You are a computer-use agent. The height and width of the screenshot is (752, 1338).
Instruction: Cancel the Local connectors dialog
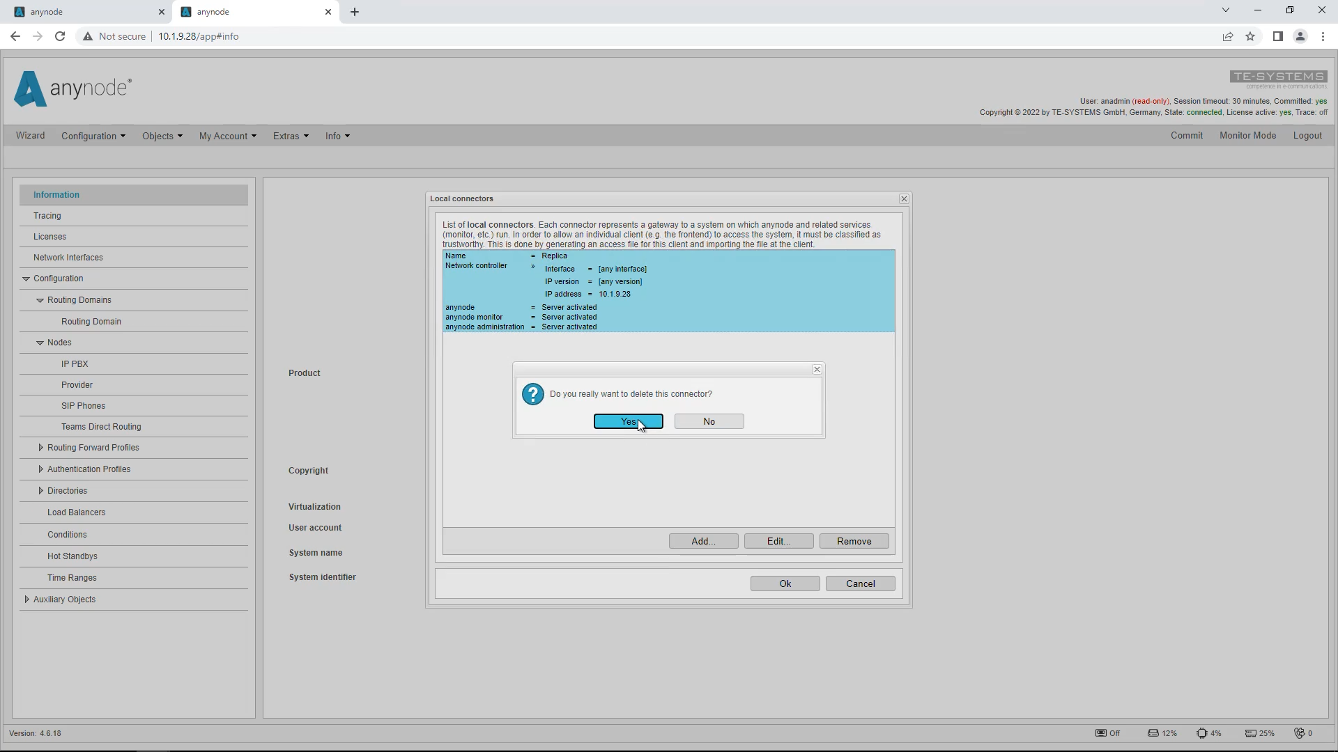pos(860,583)
